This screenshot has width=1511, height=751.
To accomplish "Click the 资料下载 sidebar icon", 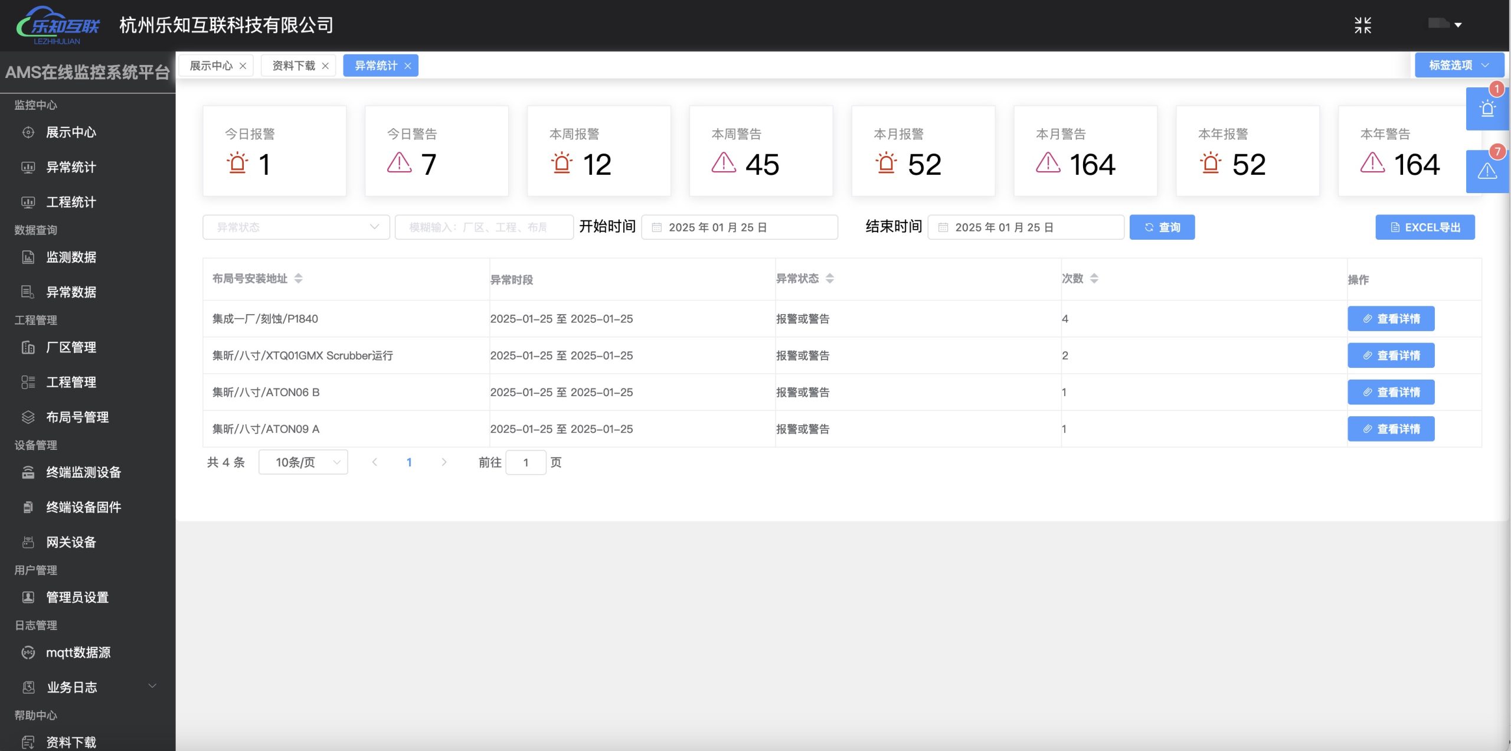I will [28, 742].
